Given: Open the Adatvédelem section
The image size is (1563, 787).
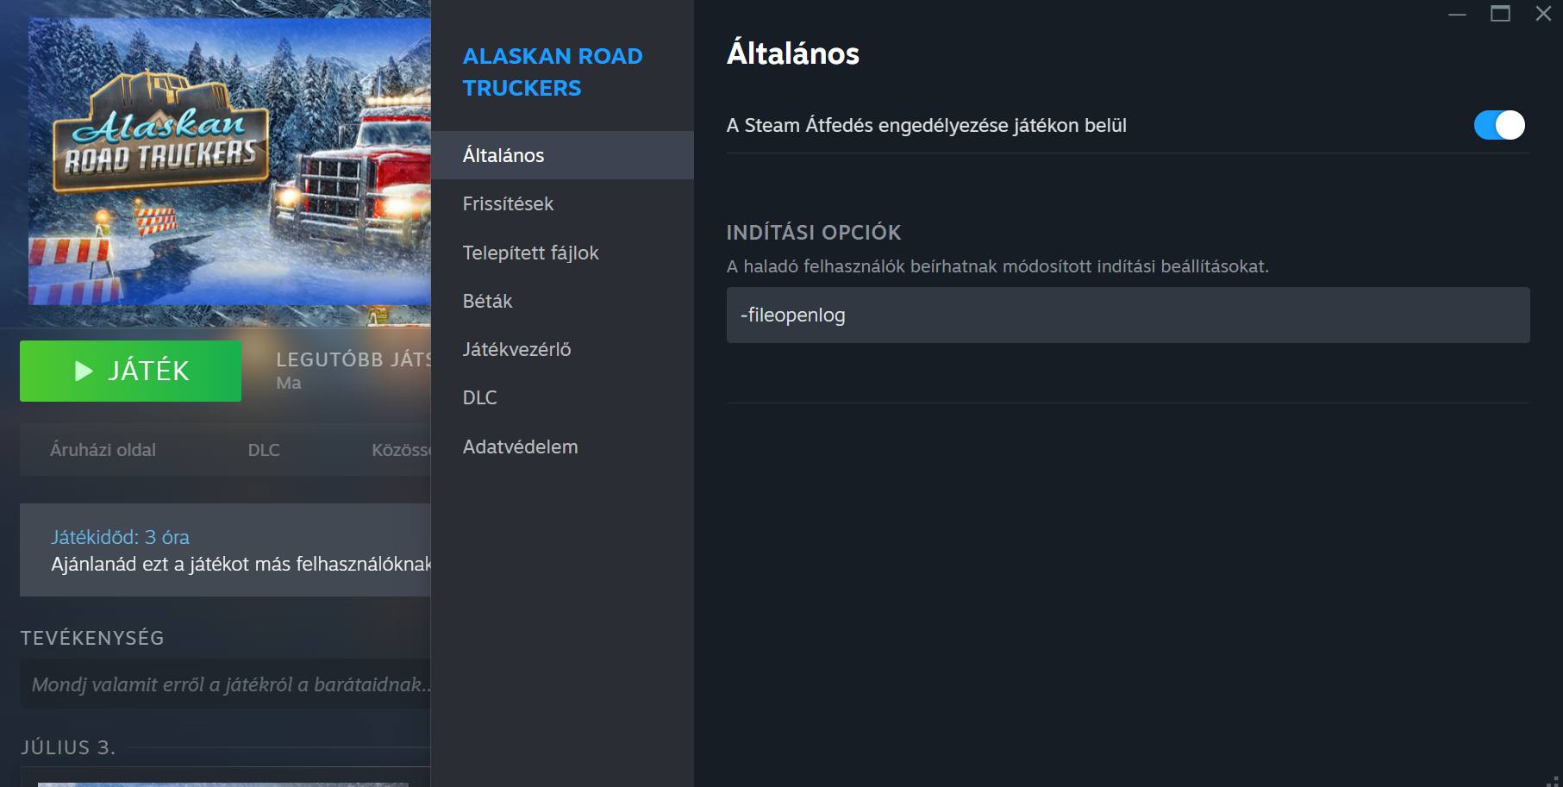Looking at the screenshot, I should 520,447.
